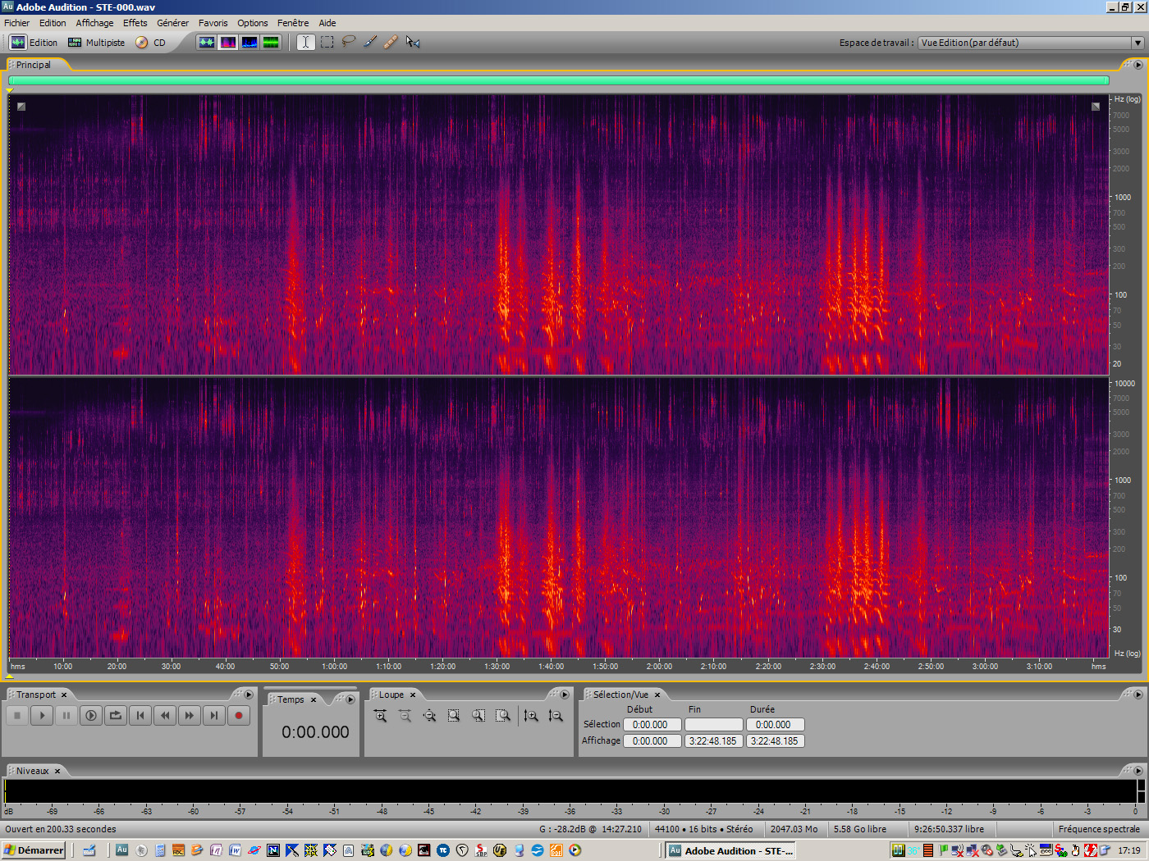Toggle the spectral frequency display mode

[x=228, y=42]
